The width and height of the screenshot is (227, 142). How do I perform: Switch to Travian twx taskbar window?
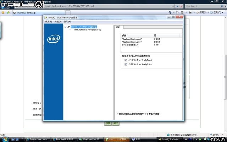click(x=38, y=140)
